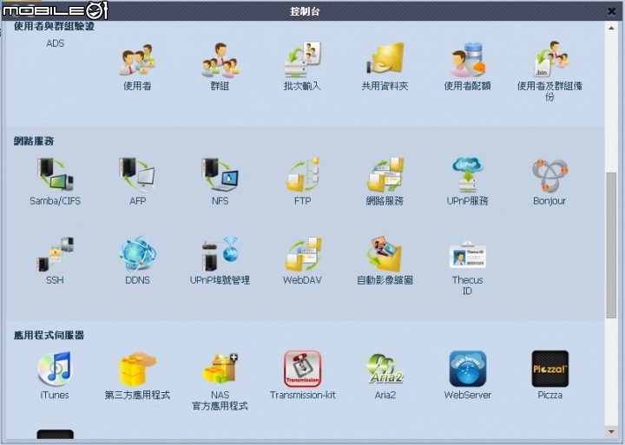This screenshot has height=445, width=625.
Task: Open the Aria2 icon
Action: tap(385, 369)
